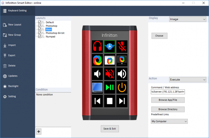Click the next track key
Screen dimensions: 209x138
pyautogui.click(x=122, y=101)
